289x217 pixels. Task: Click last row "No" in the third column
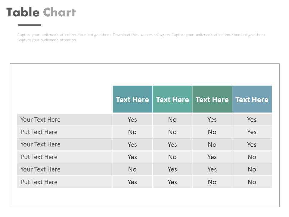[x=212, y=182]
